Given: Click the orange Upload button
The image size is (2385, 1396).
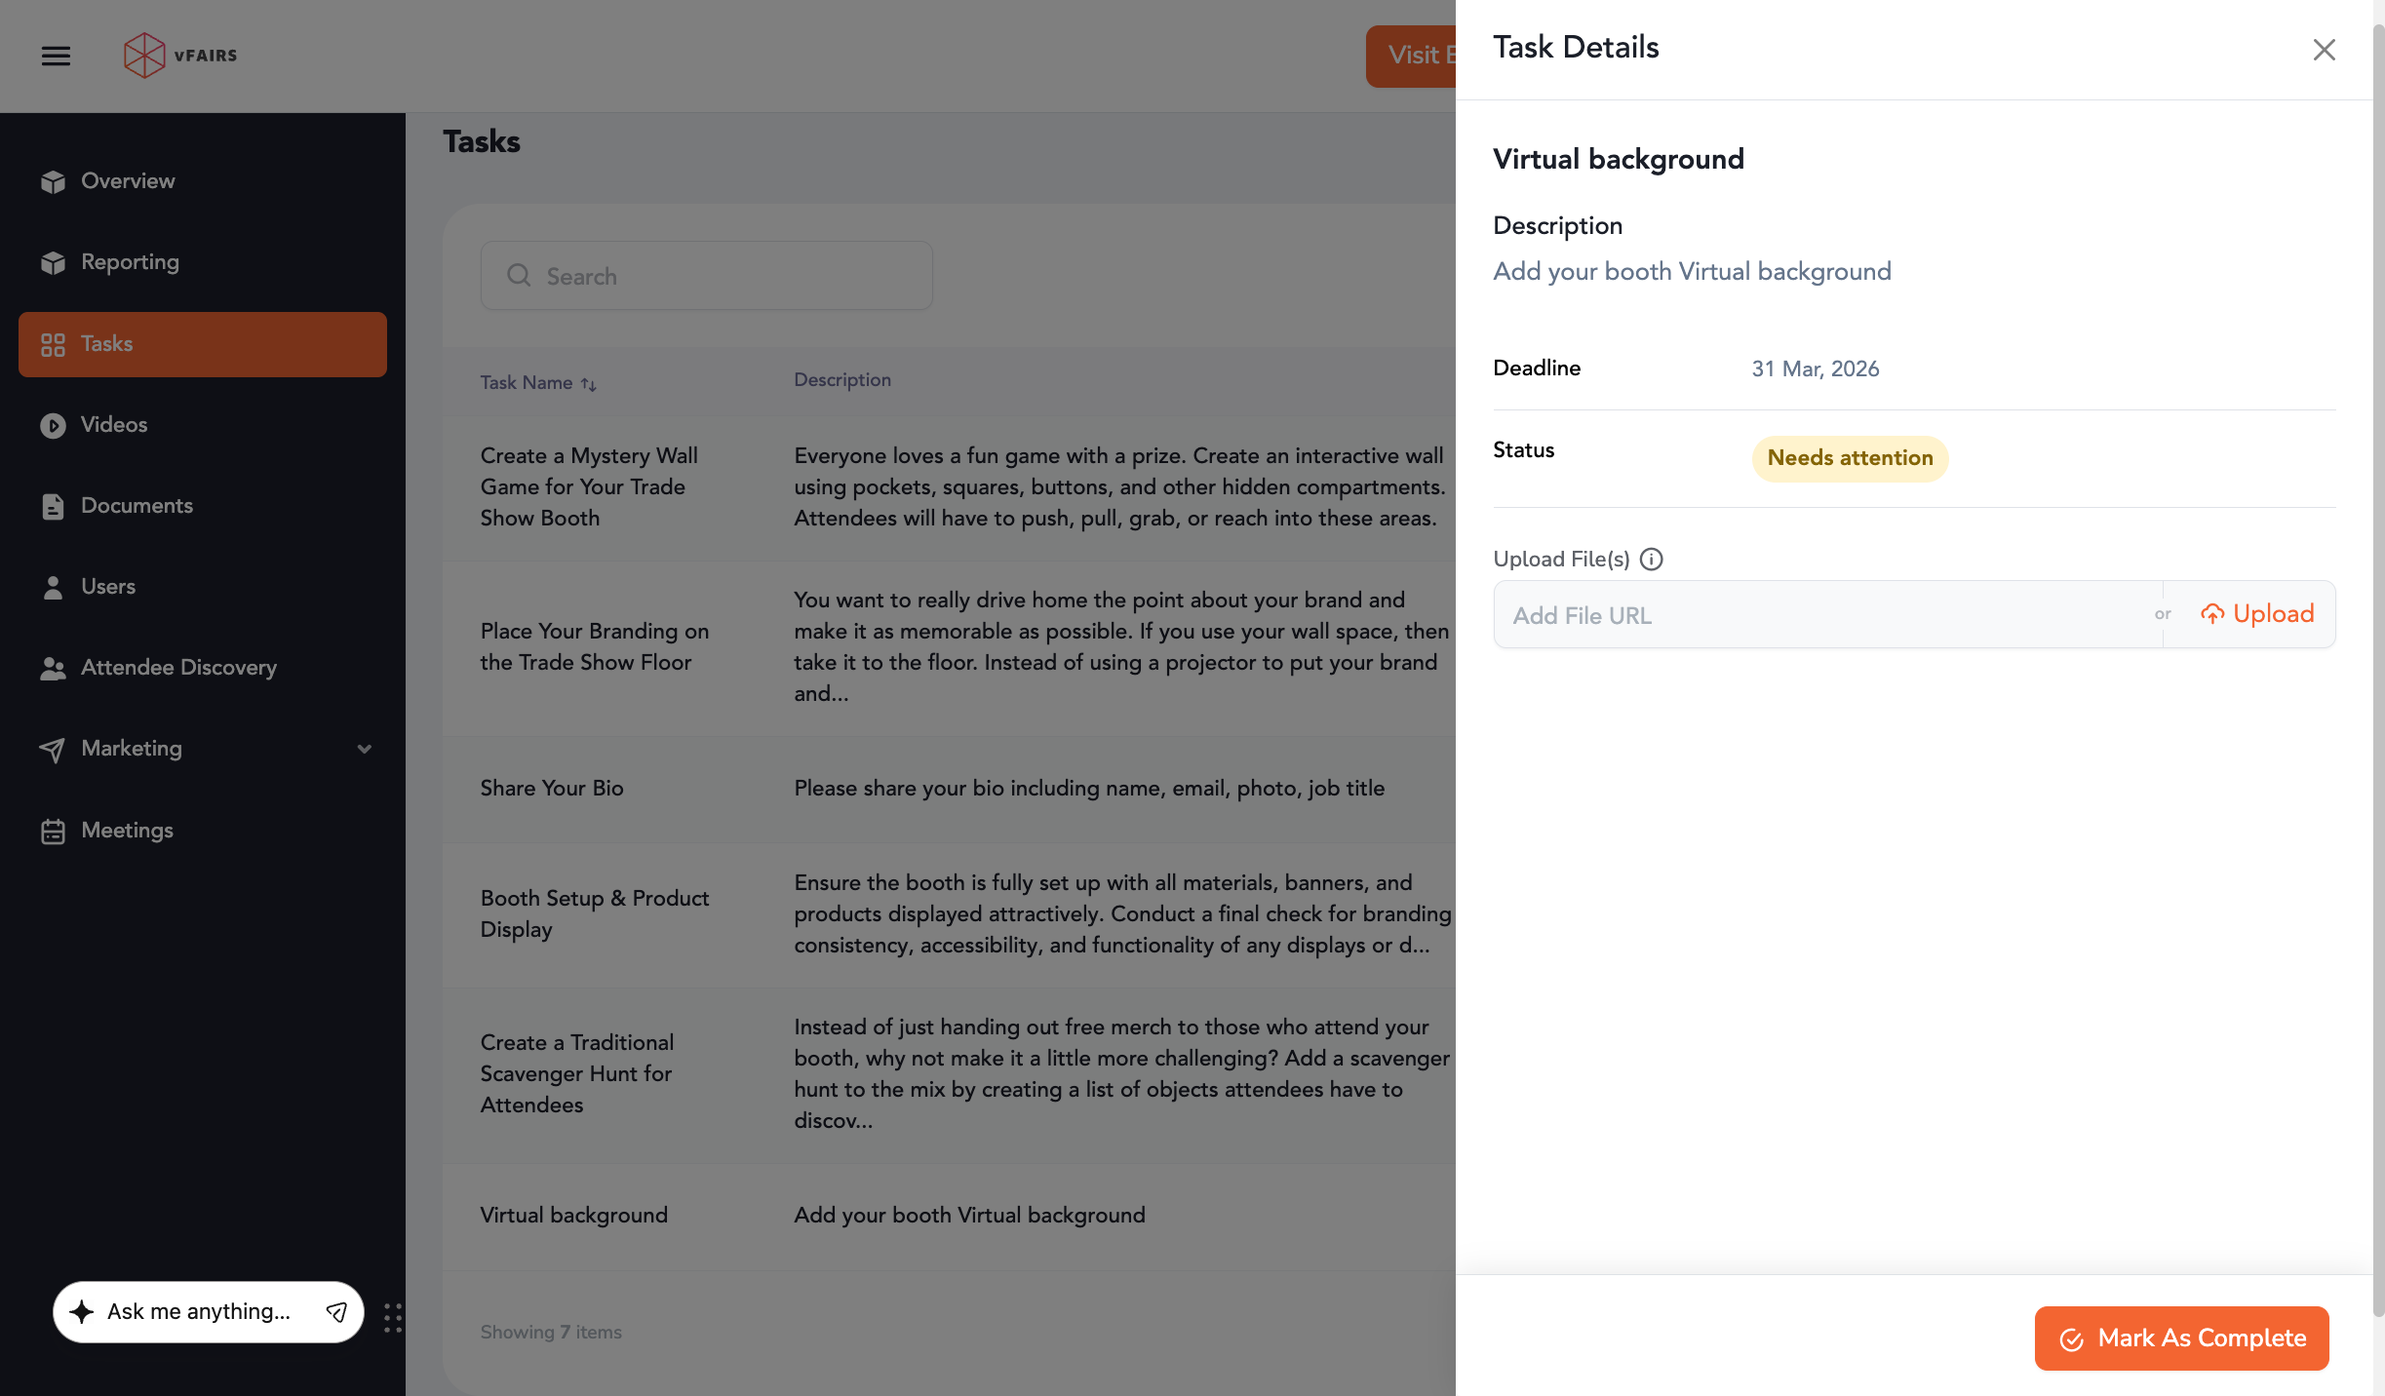Looking at the screenshot, I should (x=2256, y=614).
